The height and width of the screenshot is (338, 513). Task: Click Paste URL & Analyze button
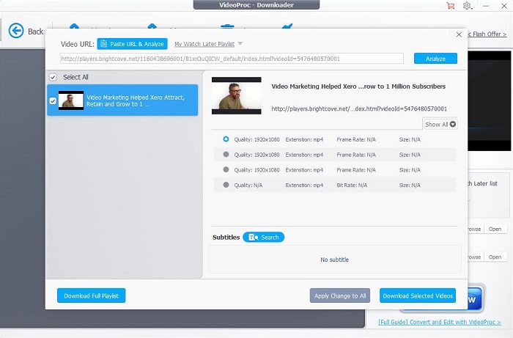[x=132, y=44]
